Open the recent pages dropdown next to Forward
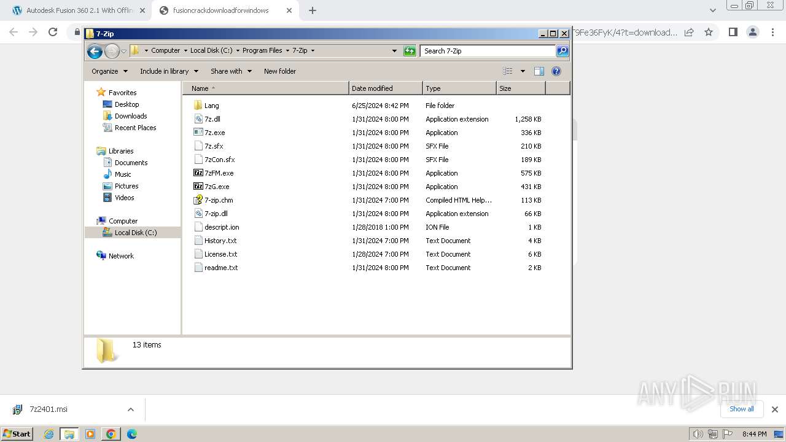 [x=123, y=51]
